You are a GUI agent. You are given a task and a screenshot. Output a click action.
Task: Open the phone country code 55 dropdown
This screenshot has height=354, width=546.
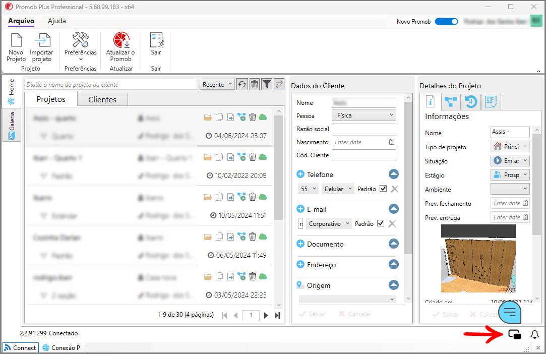(308, 189)
